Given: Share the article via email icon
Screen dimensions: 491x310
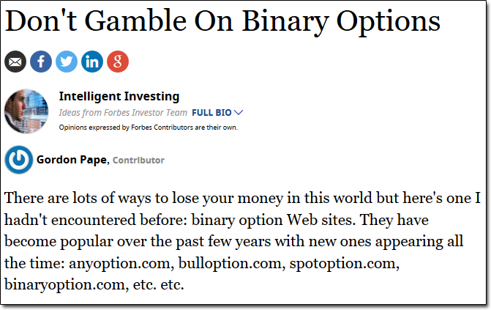Looking at the screenshot, I should (x=15, y=62).
